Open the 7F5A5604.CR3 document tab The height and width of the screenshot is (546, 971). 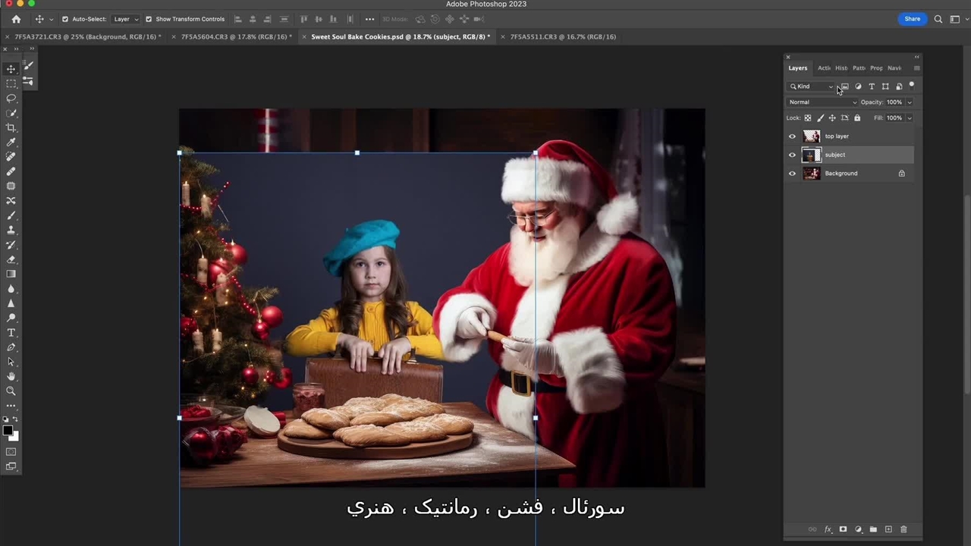(x=235, y=36)
